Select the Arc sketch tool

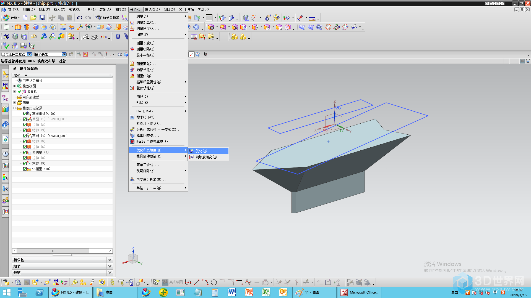[205, 282]
